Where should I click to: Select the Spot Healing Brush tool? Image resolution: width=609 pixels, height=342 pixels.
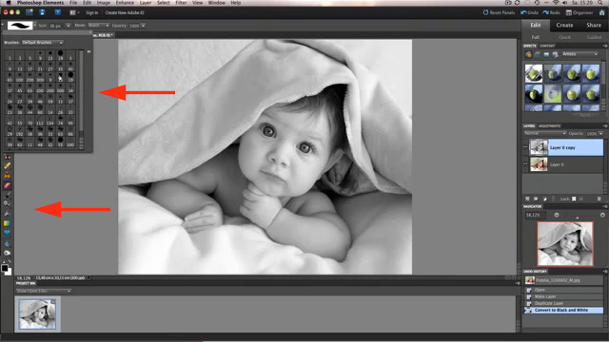click(7, 166)
